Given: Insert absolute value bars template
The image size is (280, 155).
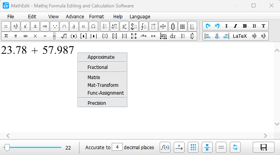Looking at the screenshot, I should click(93, 36).
